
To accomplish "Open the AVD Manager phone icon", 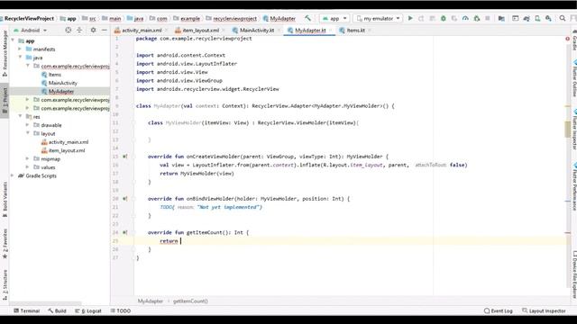I will coord(537,18).
